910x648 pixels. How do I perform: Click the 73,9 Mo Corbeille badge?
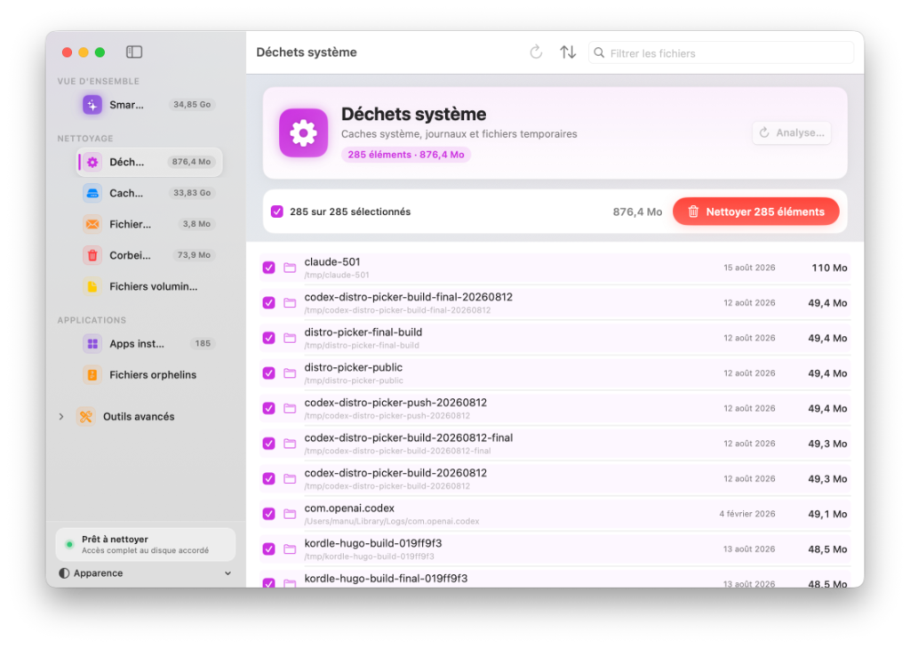tap(194, 255)
